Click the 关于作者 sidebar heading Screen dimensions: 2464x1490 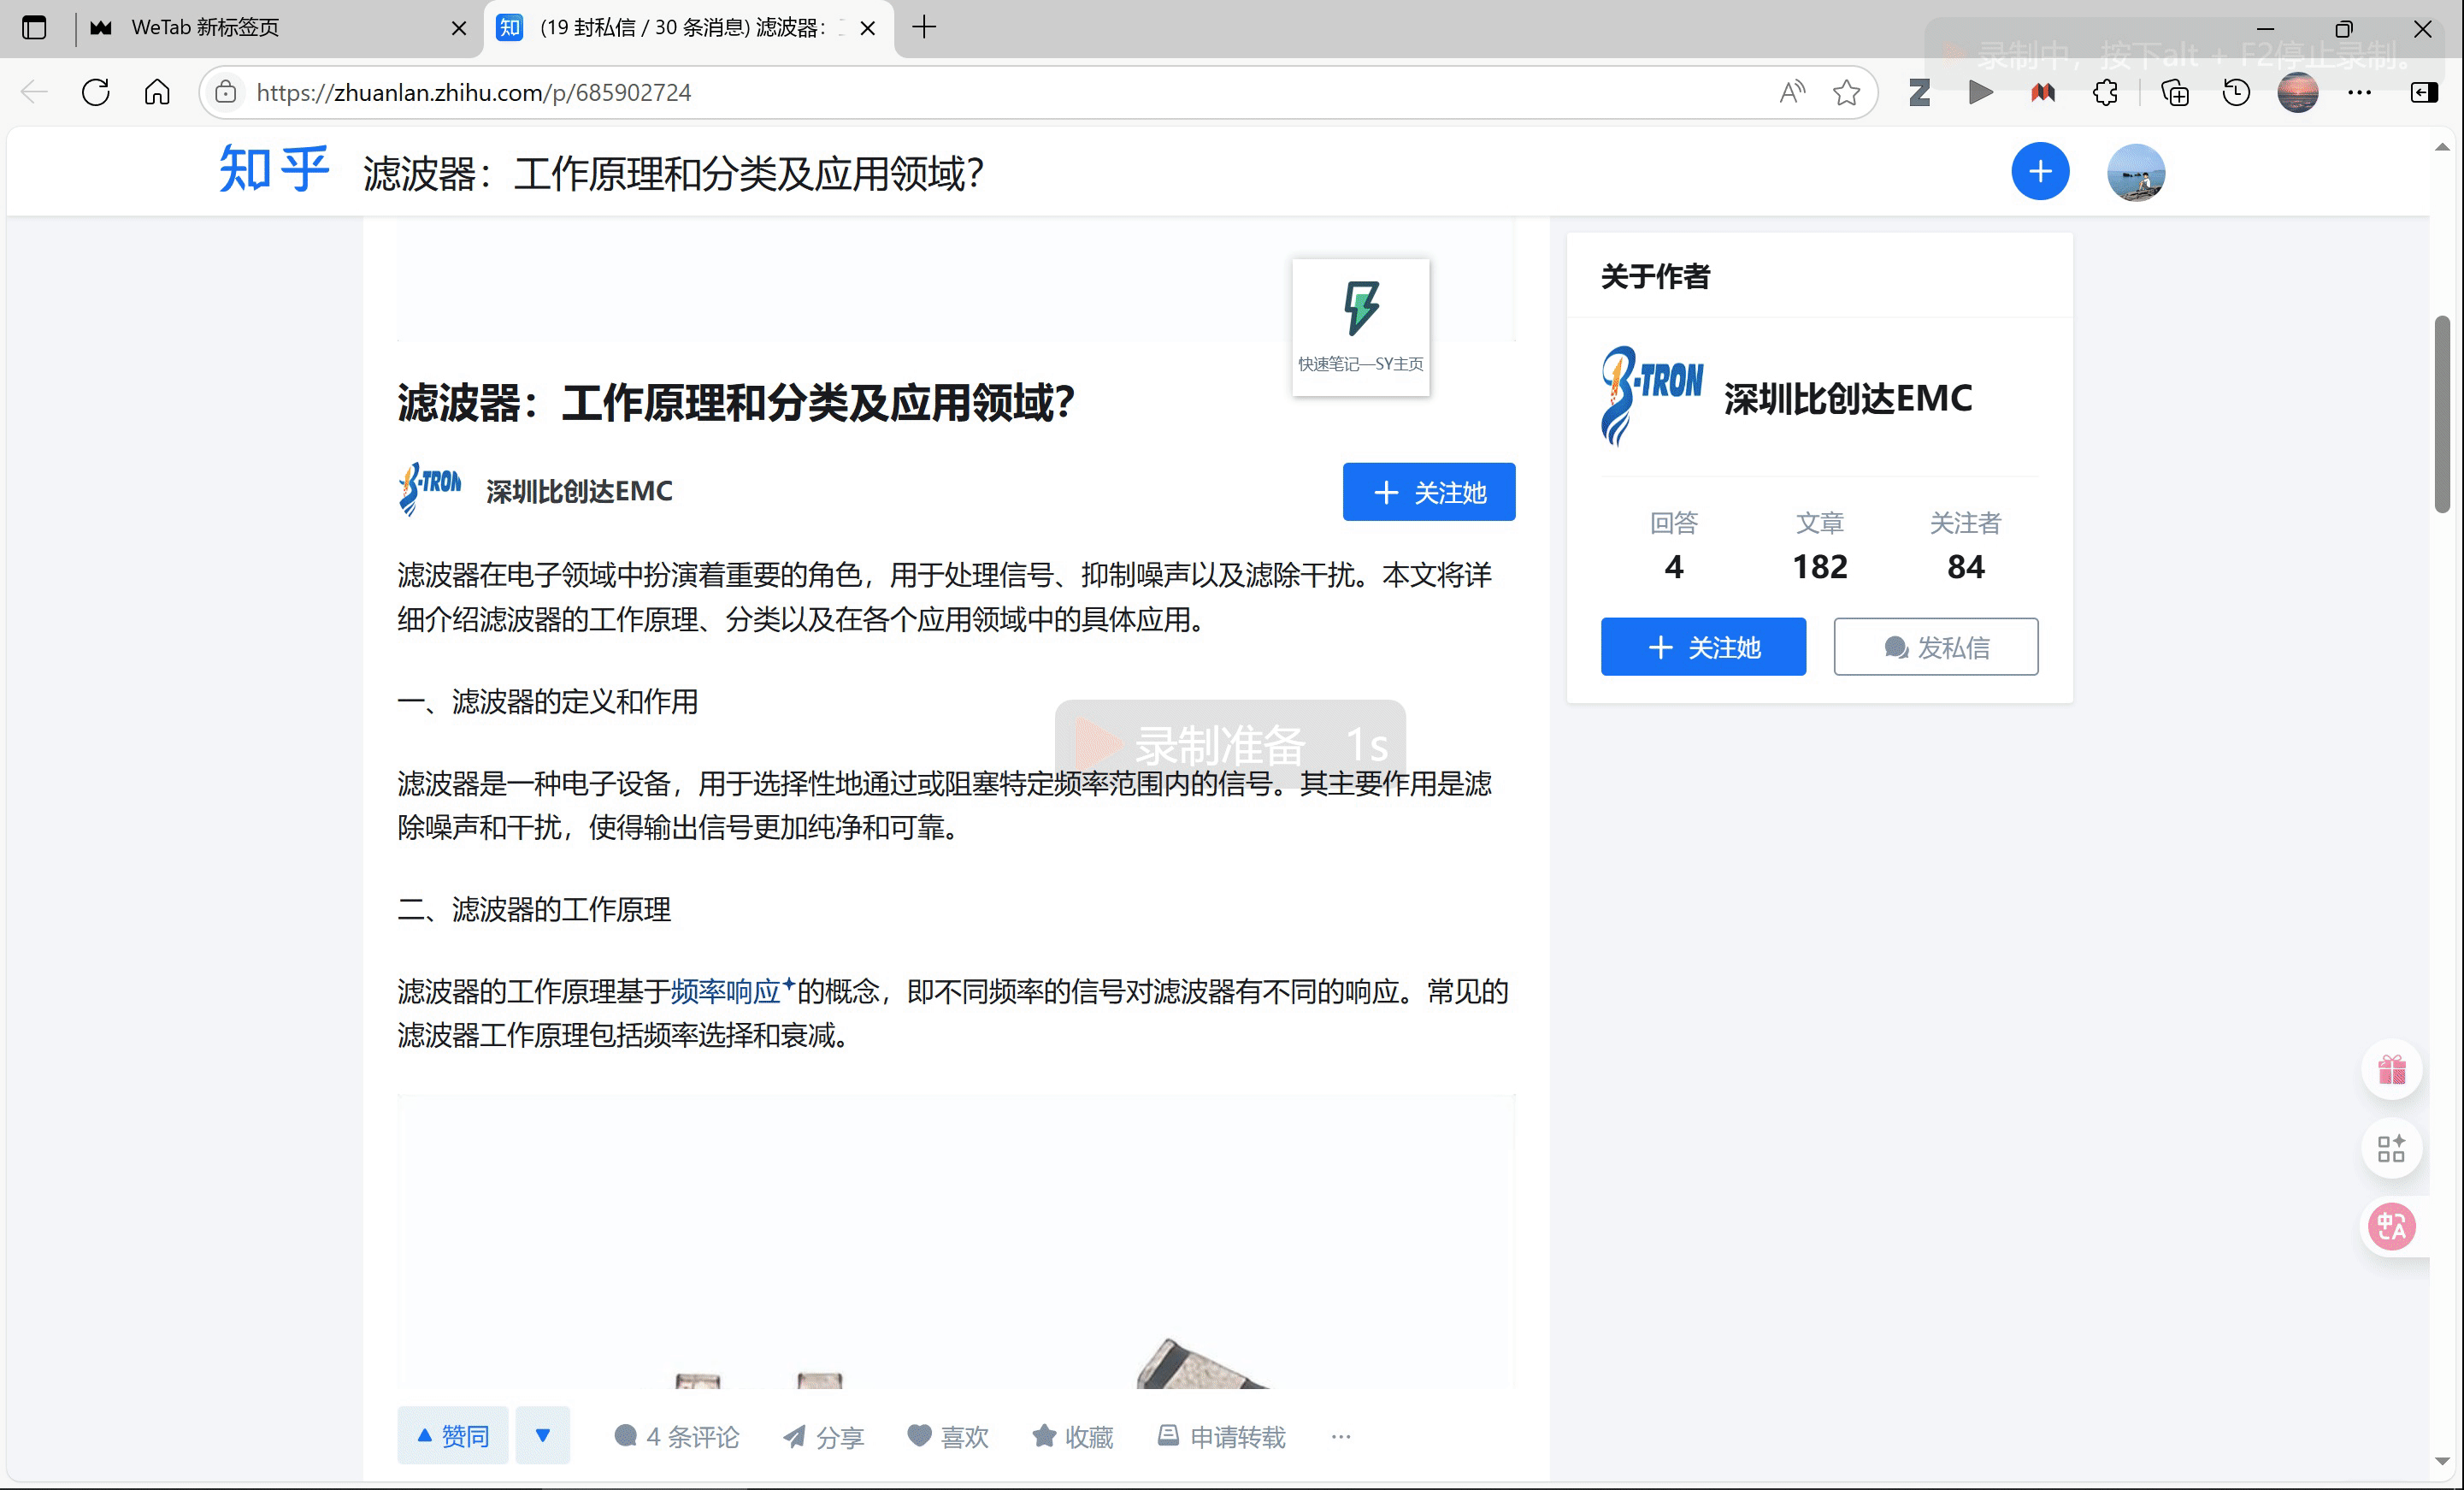[1655, 275]
